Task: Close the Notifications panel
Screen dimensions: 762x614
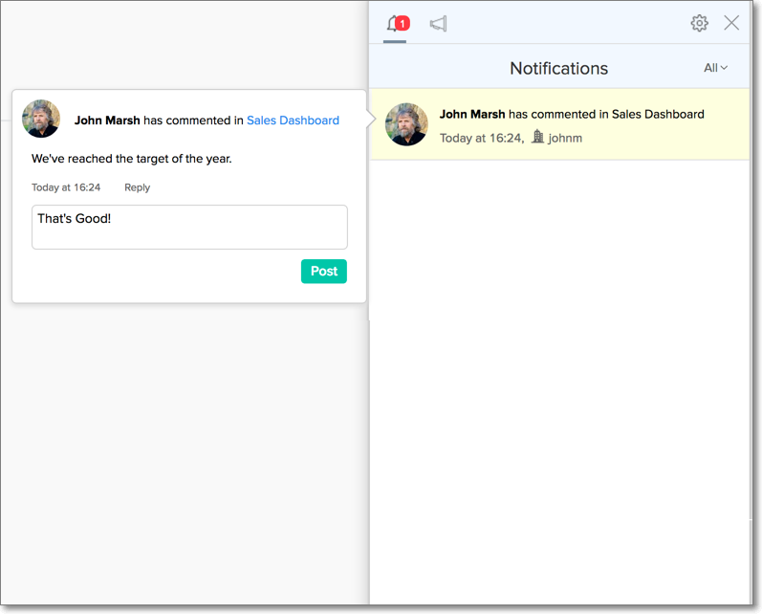Action: pos(731,23)
